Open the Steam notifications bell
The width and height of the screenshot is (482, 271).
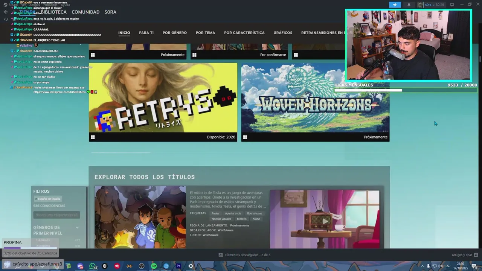(409, 5)
